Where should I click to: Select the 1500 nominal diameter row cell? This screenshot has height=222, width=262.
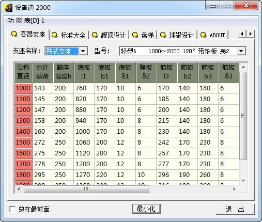23,142
